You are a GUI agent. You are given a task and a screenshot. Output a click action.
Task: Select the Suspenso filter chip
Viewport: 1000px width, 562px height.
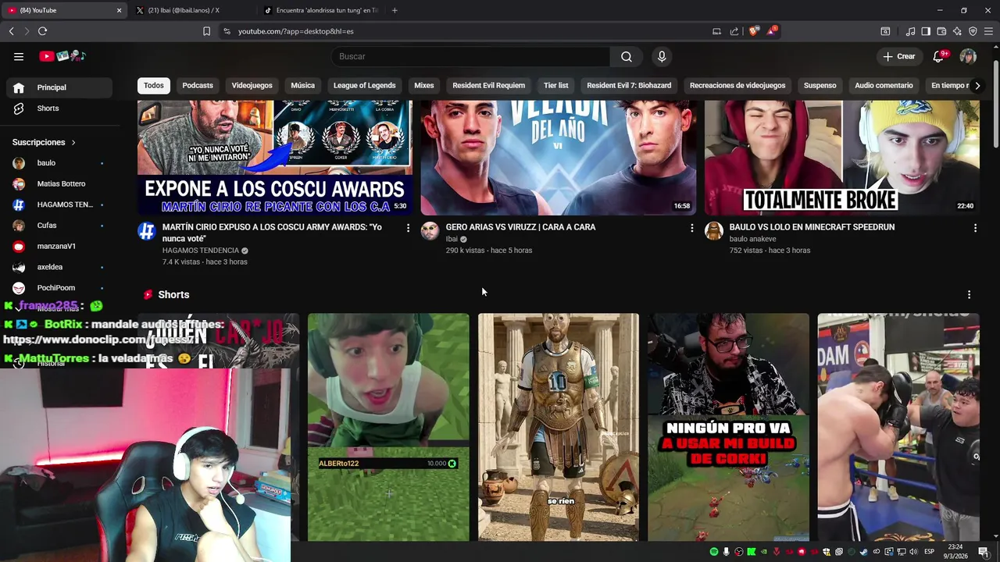[820, 85]
